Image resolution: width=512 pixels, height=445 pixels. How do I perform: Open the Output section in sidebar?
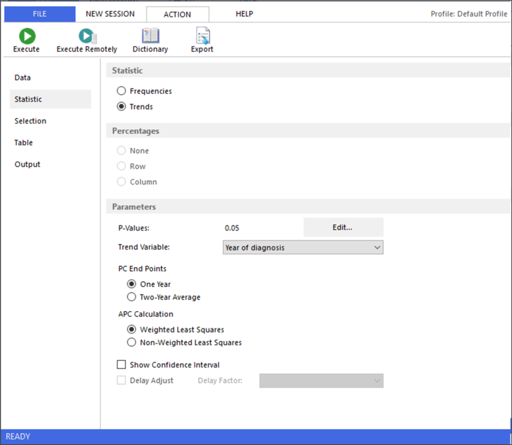click(27, 165)
